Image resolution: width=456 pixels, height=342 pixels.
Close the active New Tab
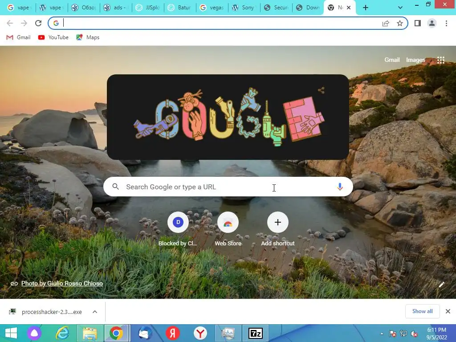(349, 8)
